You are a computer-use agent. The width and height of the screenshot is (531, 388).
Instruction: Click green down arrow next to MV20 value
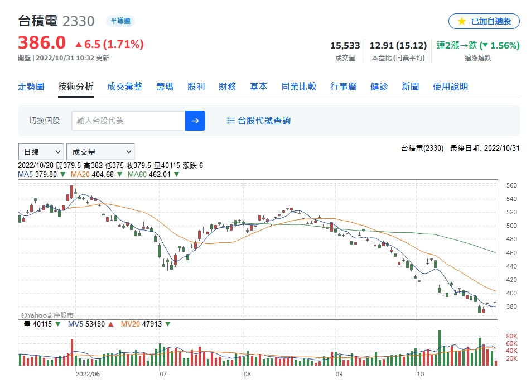coord(167,324)
